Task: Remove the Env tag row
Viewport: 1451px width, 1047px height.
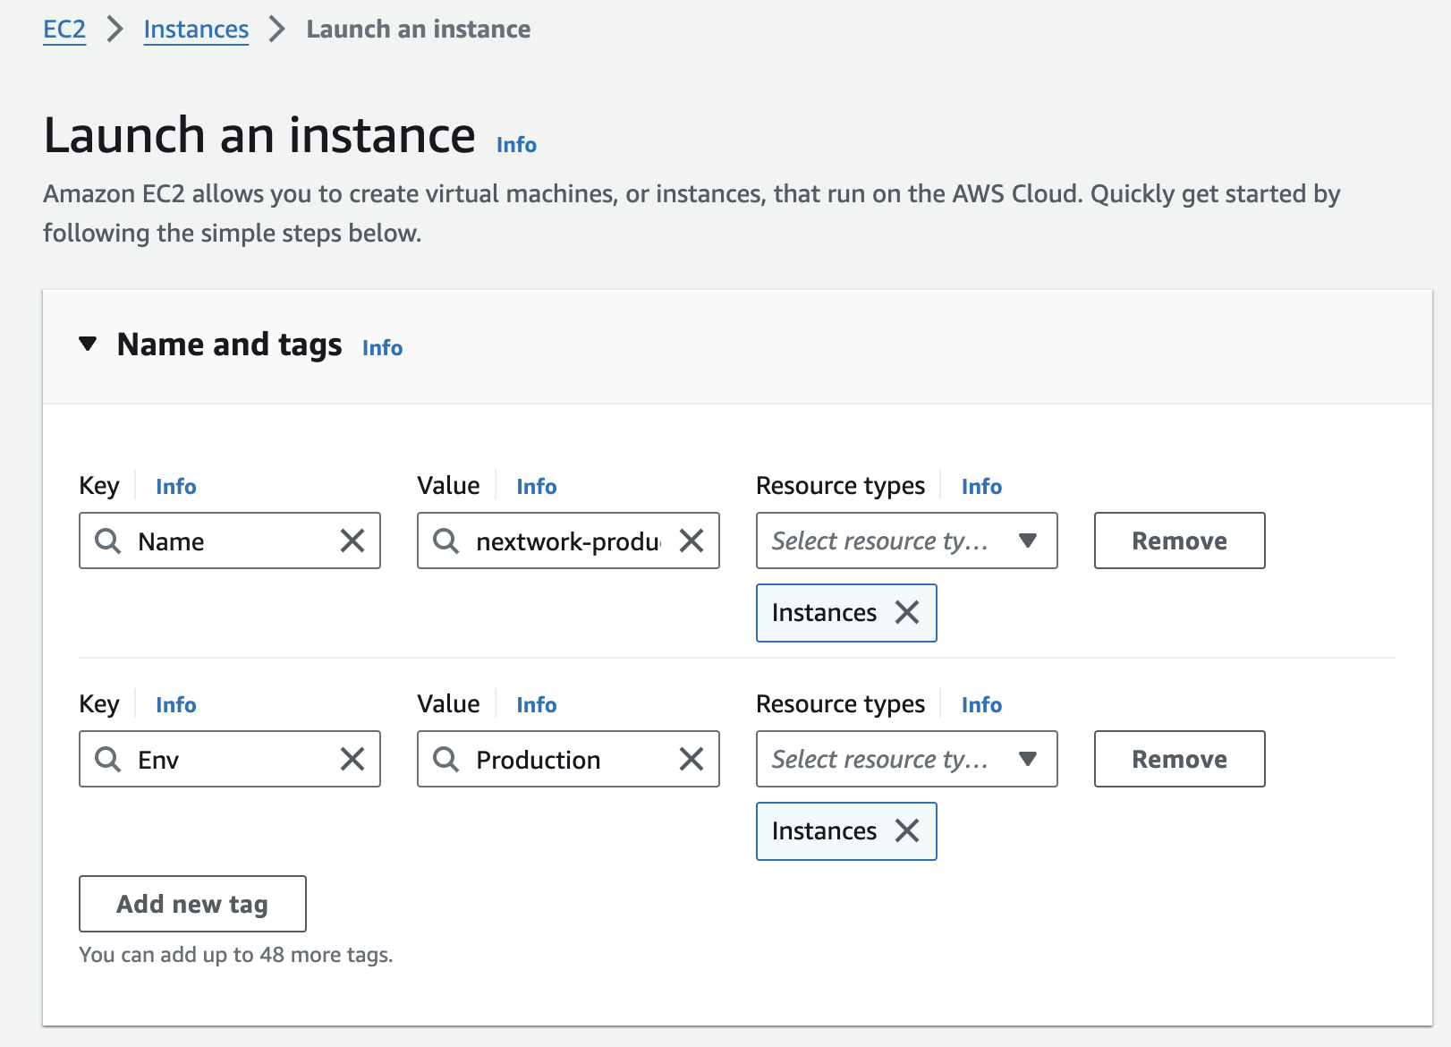Action: [1179, 759]
